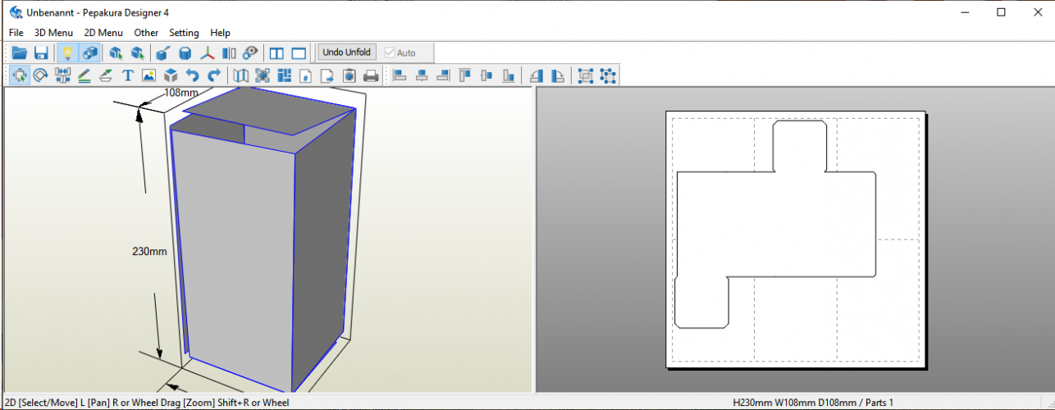The width and height of the screenshot is (1055, 410).
Task: Open the File menu
Action: 16,33
